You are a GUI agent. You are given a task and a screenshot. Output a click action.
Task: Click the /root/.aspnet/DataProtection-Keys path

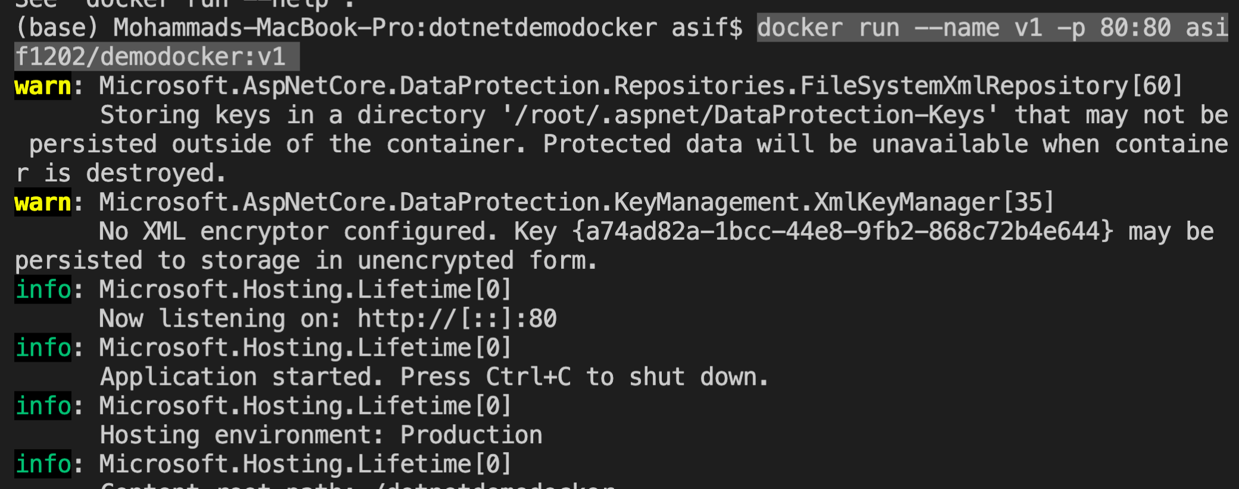point(749,115)
